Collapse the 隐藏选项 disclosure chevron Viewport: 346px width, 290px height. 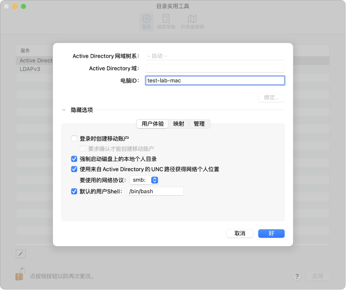coord(64,110)
